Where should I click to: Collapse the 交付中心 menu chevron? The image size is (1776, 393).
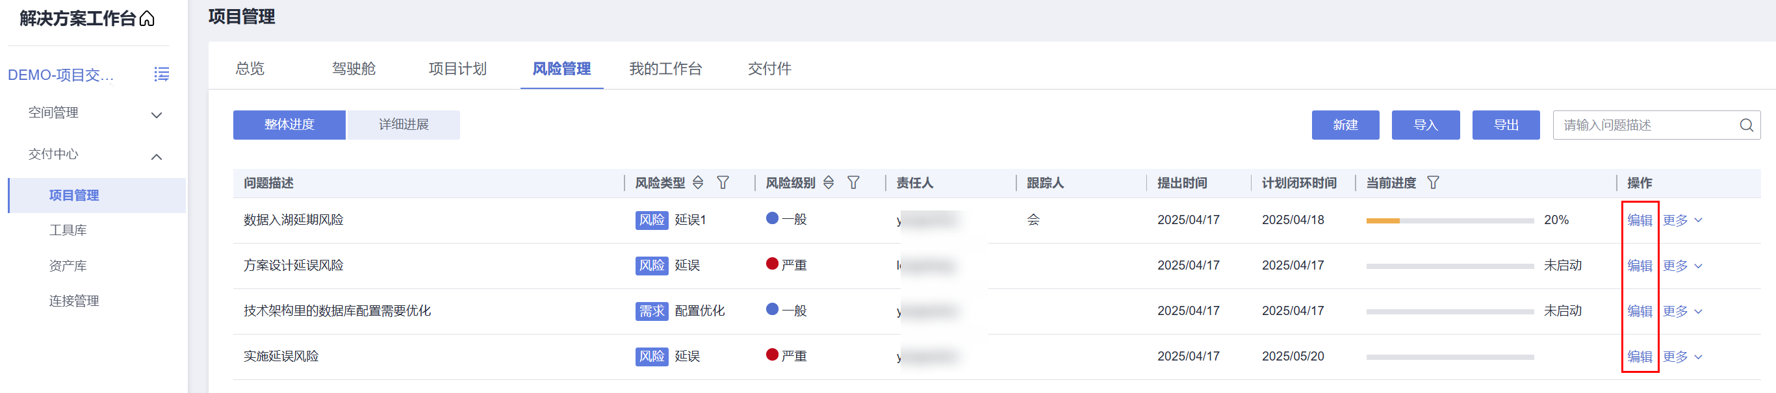pyautogui.click(x=157, y=157)
